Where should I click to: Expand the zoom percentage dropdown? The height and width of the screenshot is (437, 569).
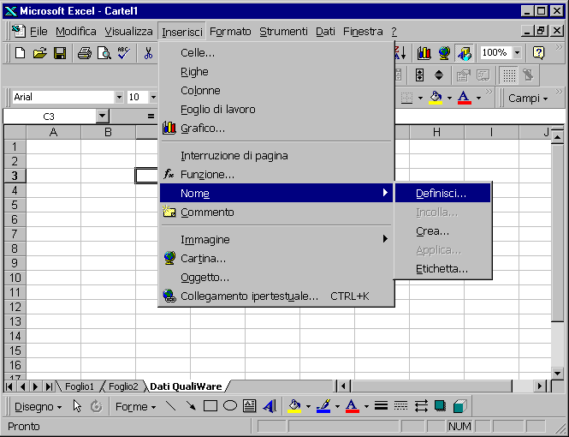coord(516,53)
